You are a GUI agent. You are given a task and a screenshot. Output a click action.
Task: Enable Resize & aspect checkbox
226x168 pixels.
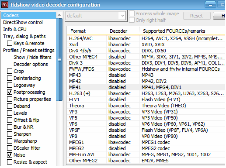click(10, 162)
